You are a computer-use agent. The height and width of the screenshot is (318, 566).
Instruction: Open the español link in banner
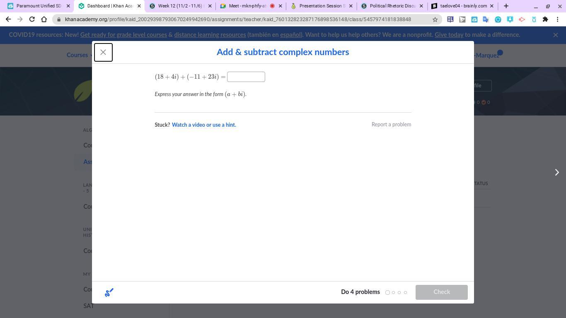(x=291, y=35)
